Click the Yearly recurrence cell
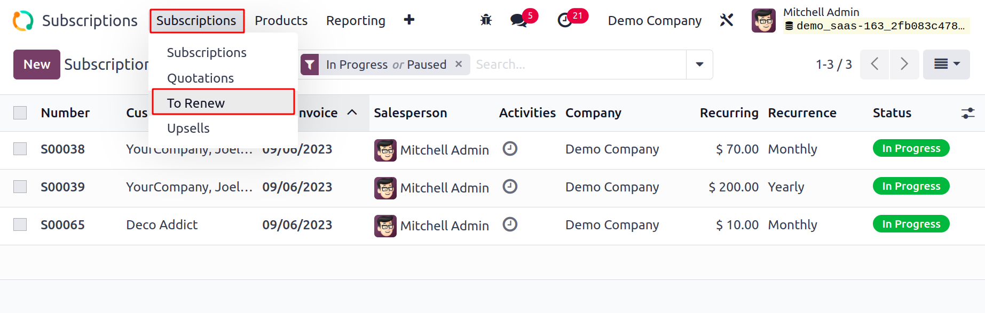The width and height of the screenshot is (985, 313). pos(786,187)
